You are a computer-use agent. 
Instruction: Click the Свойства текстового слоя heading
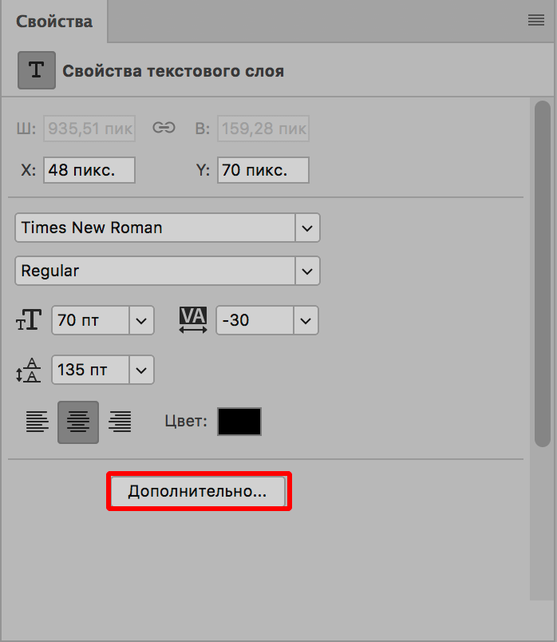tap(173, 71)
